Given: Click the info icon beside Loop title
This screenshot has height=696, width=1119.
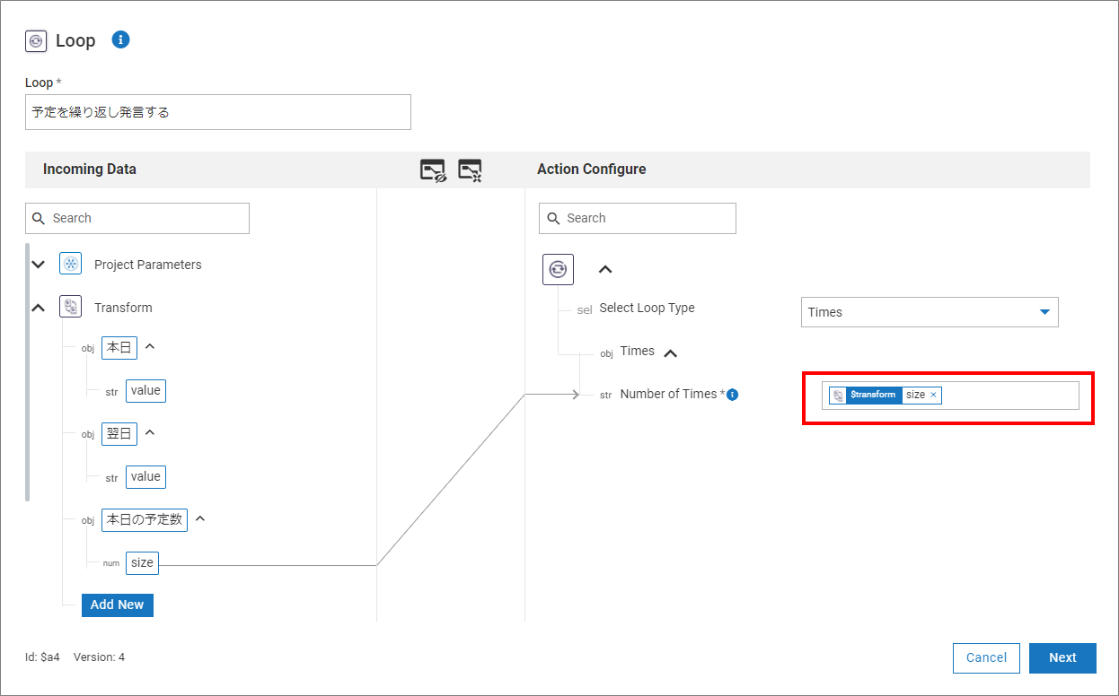Looking at the screenshot, I should (120, 39).
